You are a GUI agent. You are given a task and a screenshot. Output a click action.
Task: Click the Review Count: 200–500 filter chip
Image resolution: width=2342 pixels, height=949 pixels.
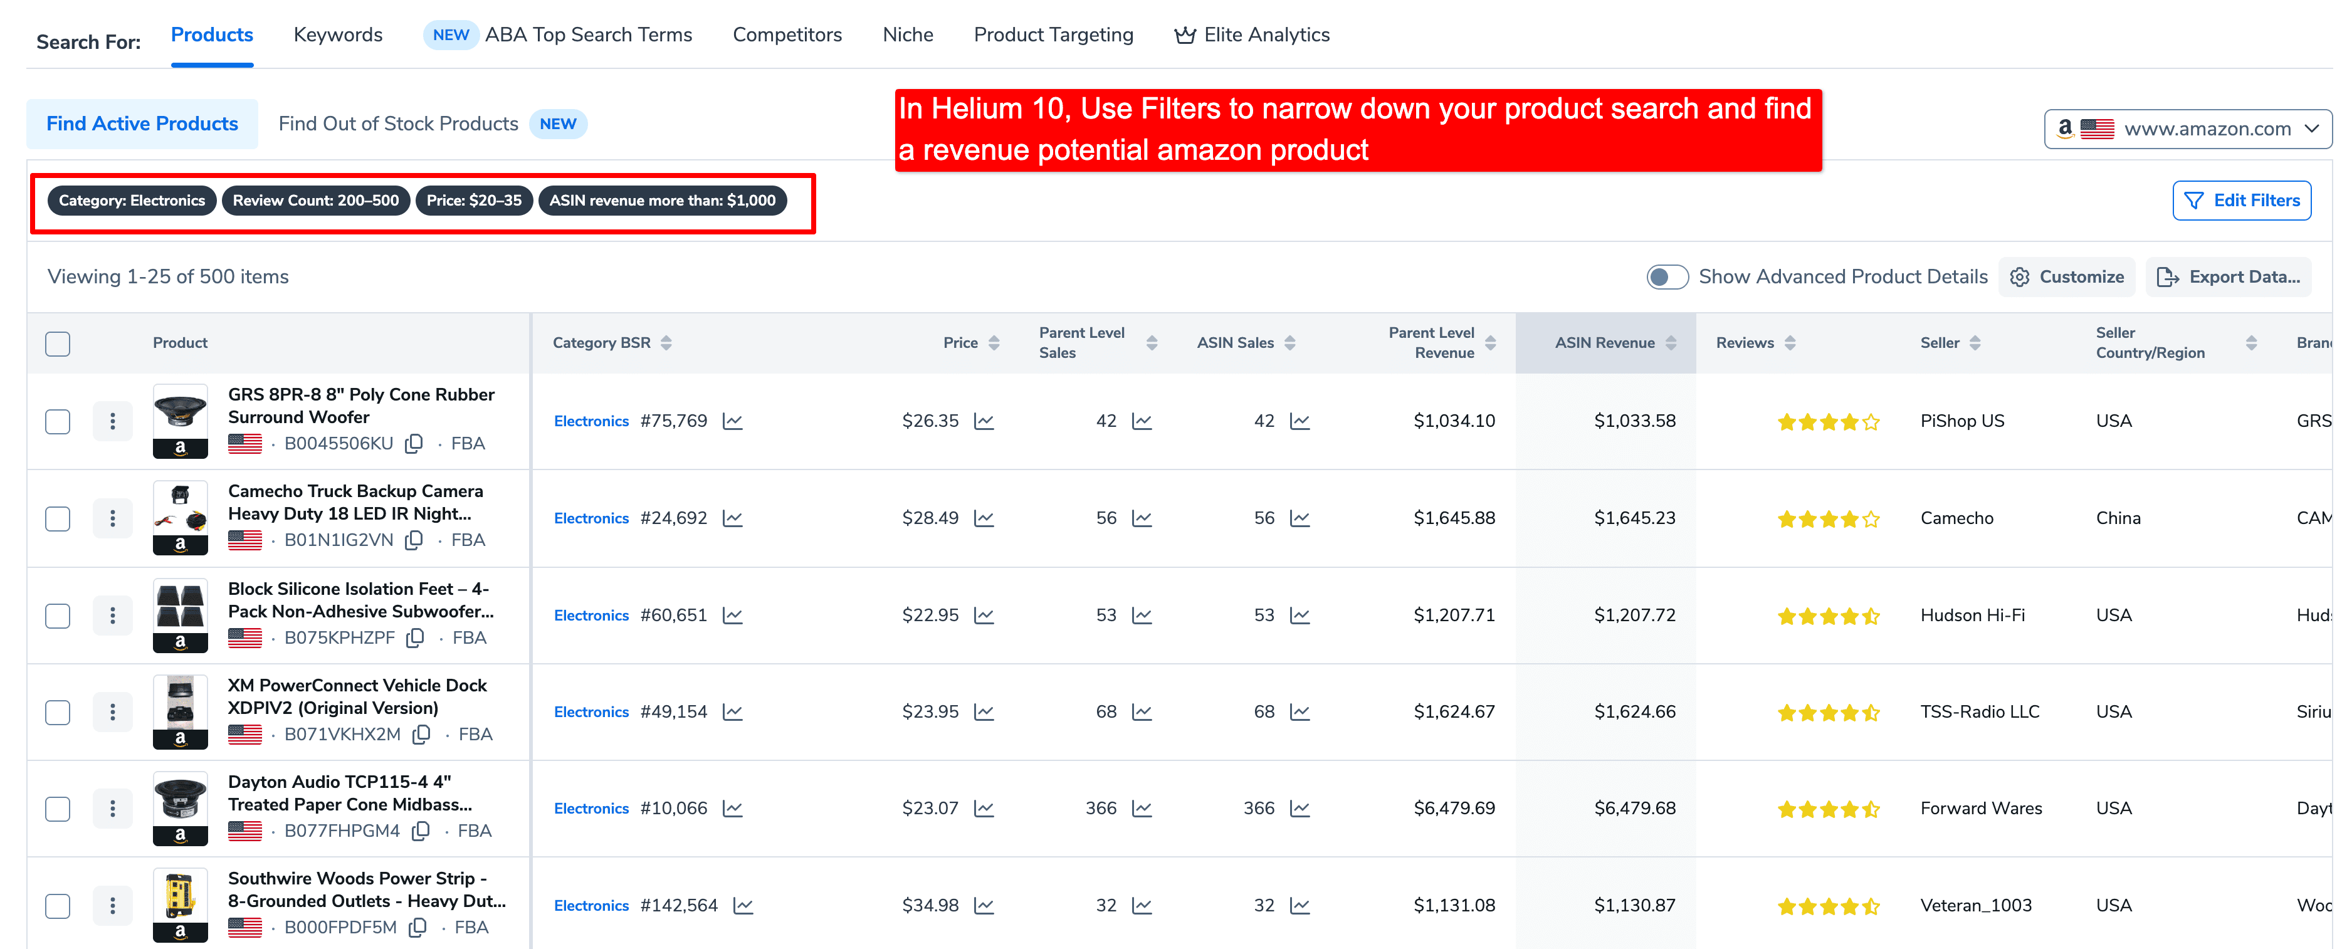coord(315,200)
